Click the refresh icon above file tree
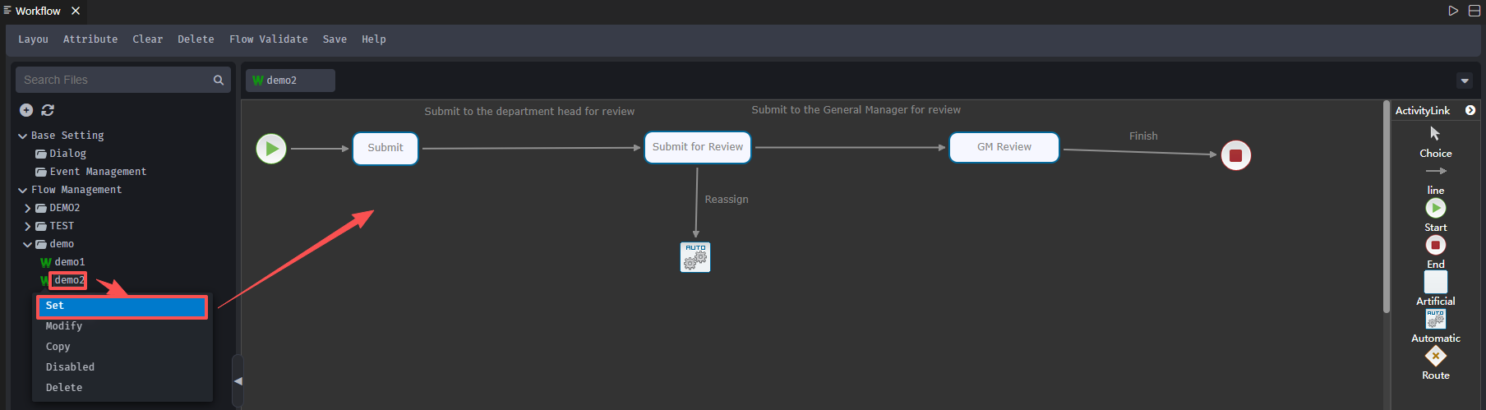1486x410 pixels. coord(48,110)
